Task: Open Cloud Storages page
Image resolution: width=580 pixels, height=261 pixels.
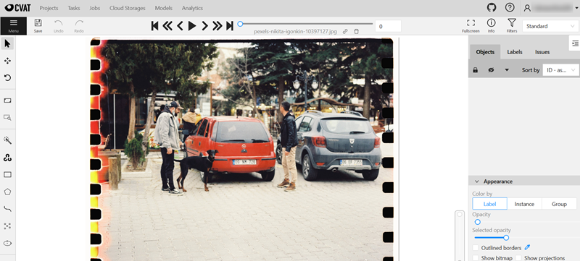Action: pos(128,8)
